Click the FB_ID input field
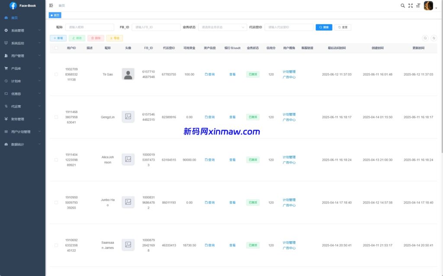The width and height of the screenshot is (443, 276). [x=156, y=27]
